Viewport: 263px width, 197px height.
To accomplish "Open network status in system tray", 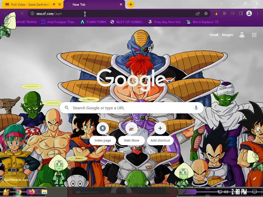I will coord(220,192).
